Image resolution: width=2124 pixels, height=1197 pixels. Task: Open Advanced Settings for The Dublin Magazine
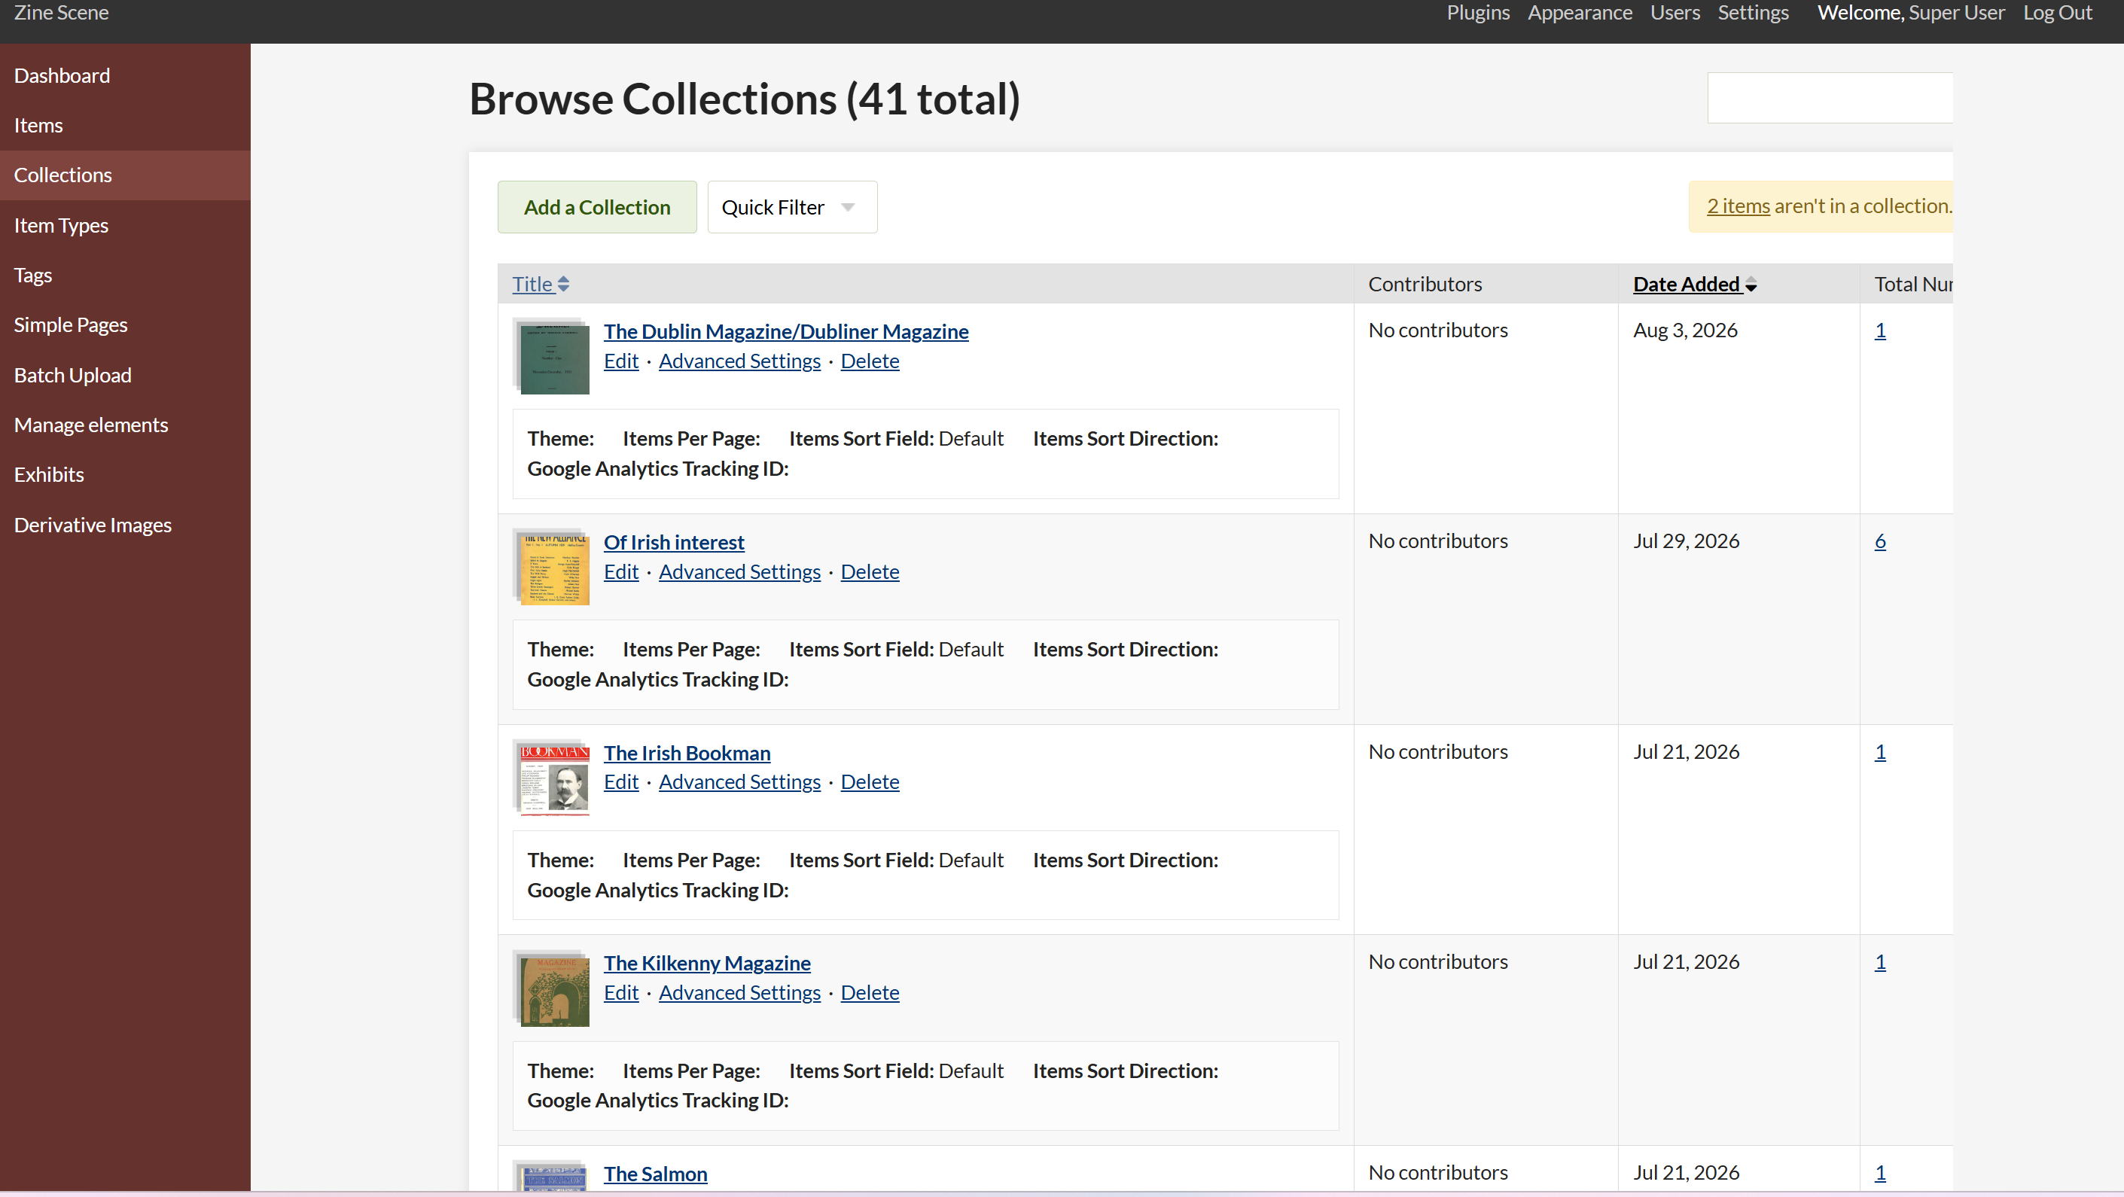tap(739, 361)
